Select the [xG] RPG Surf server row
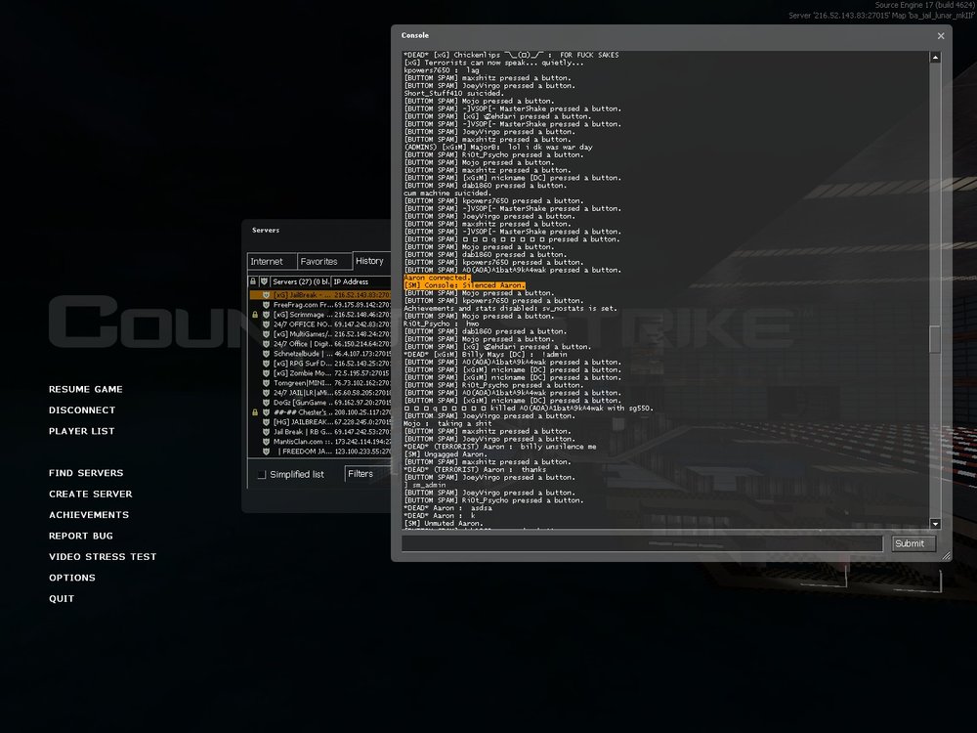 click(319, 364)
